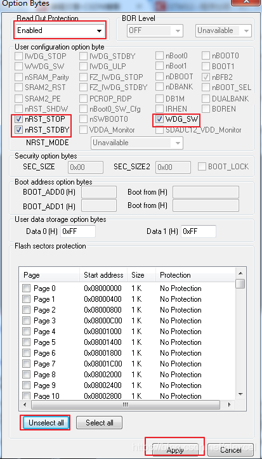Select the Page 3 row
Image resolution: width=262 pixels, height=459 pixels.
pos(128,321)
